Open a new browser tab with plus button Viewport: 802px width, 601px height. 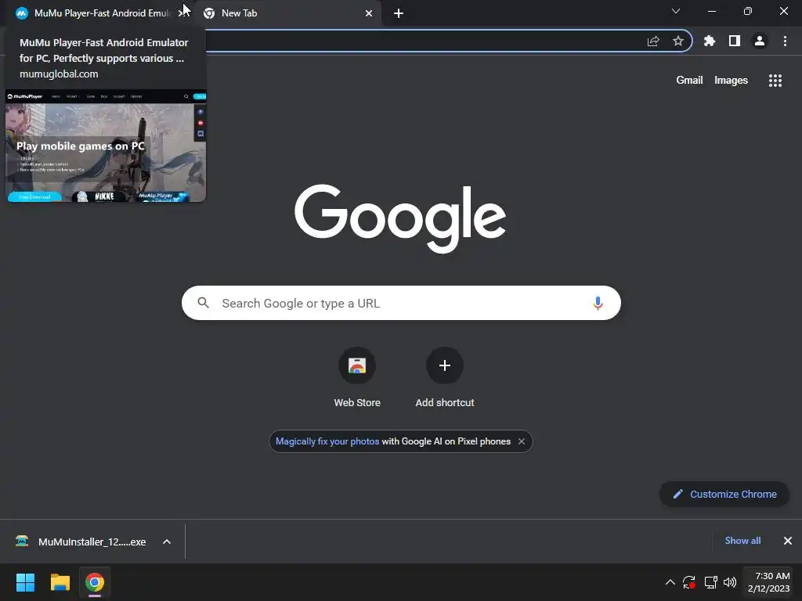click(x=399, y=13)
